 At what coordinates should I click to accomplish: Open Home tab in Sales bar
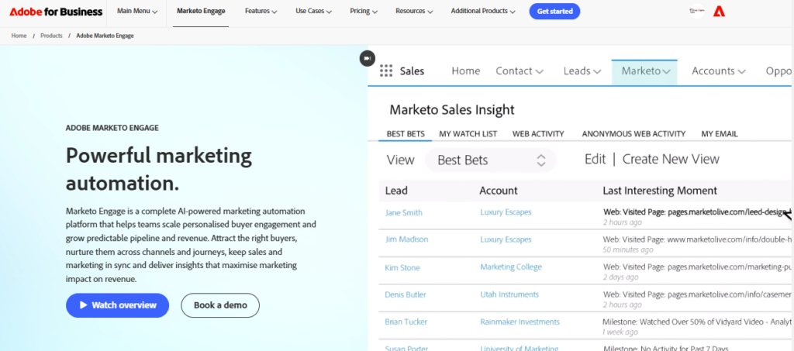tap(466, 71)
